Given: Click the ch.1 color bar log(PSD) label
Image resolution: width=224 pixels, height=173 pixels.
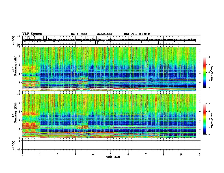Looking at the screenshot, I should [x=212, y=73].
